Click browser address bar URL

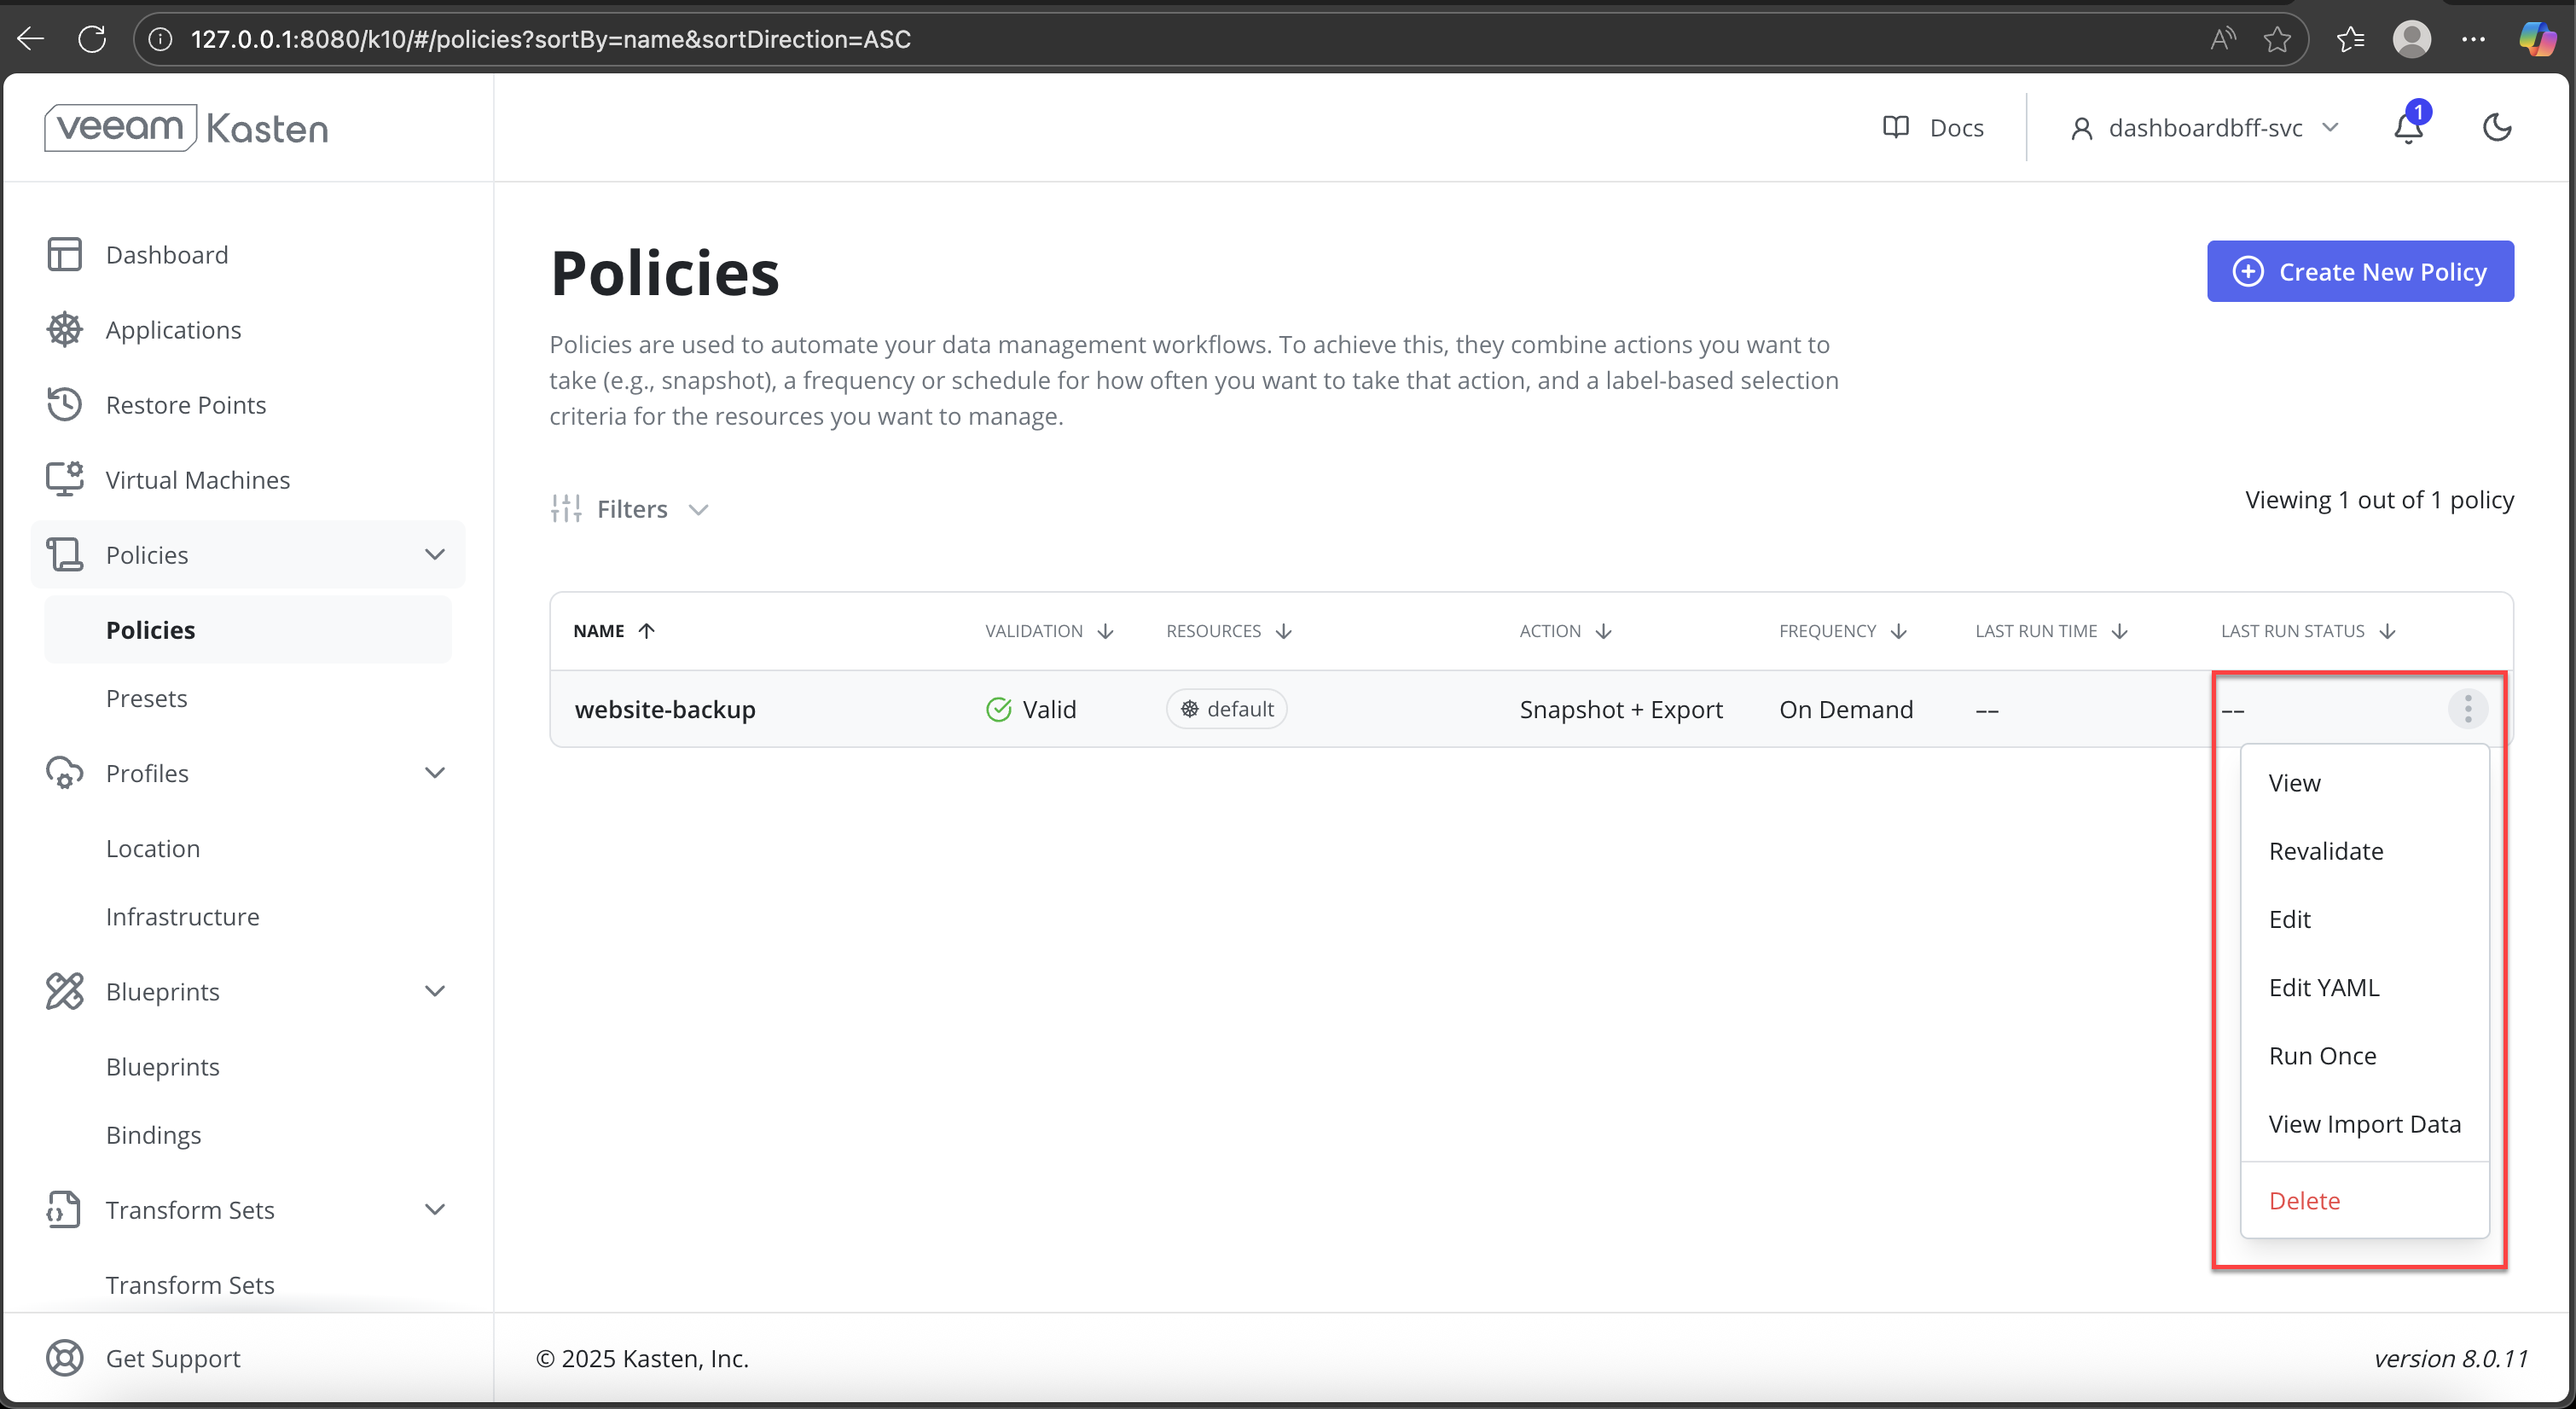[x=550, y=39]
